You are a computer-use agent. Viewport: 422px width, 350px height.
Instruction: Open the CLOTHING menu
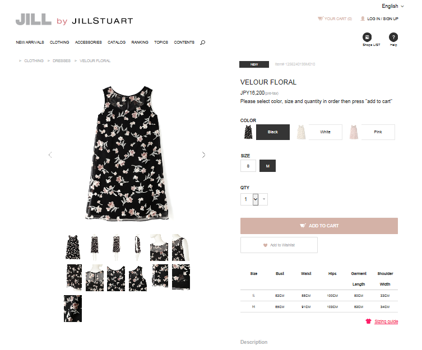tap(59, 42)
